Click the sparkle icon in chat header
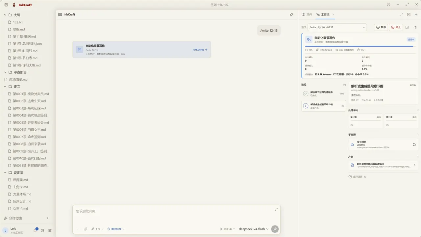Image resolution: width=421 pixels, height=237 pixels. tap(291, 14)
